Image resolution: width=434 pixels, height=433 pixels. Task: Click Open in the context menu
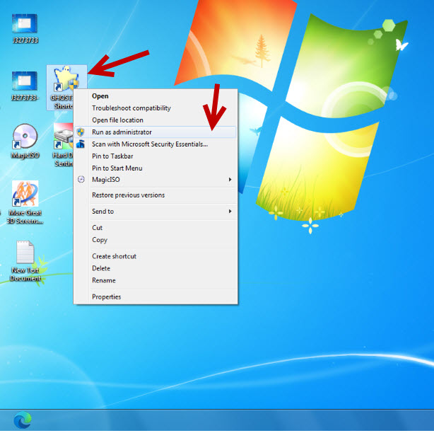pos(100,96)
